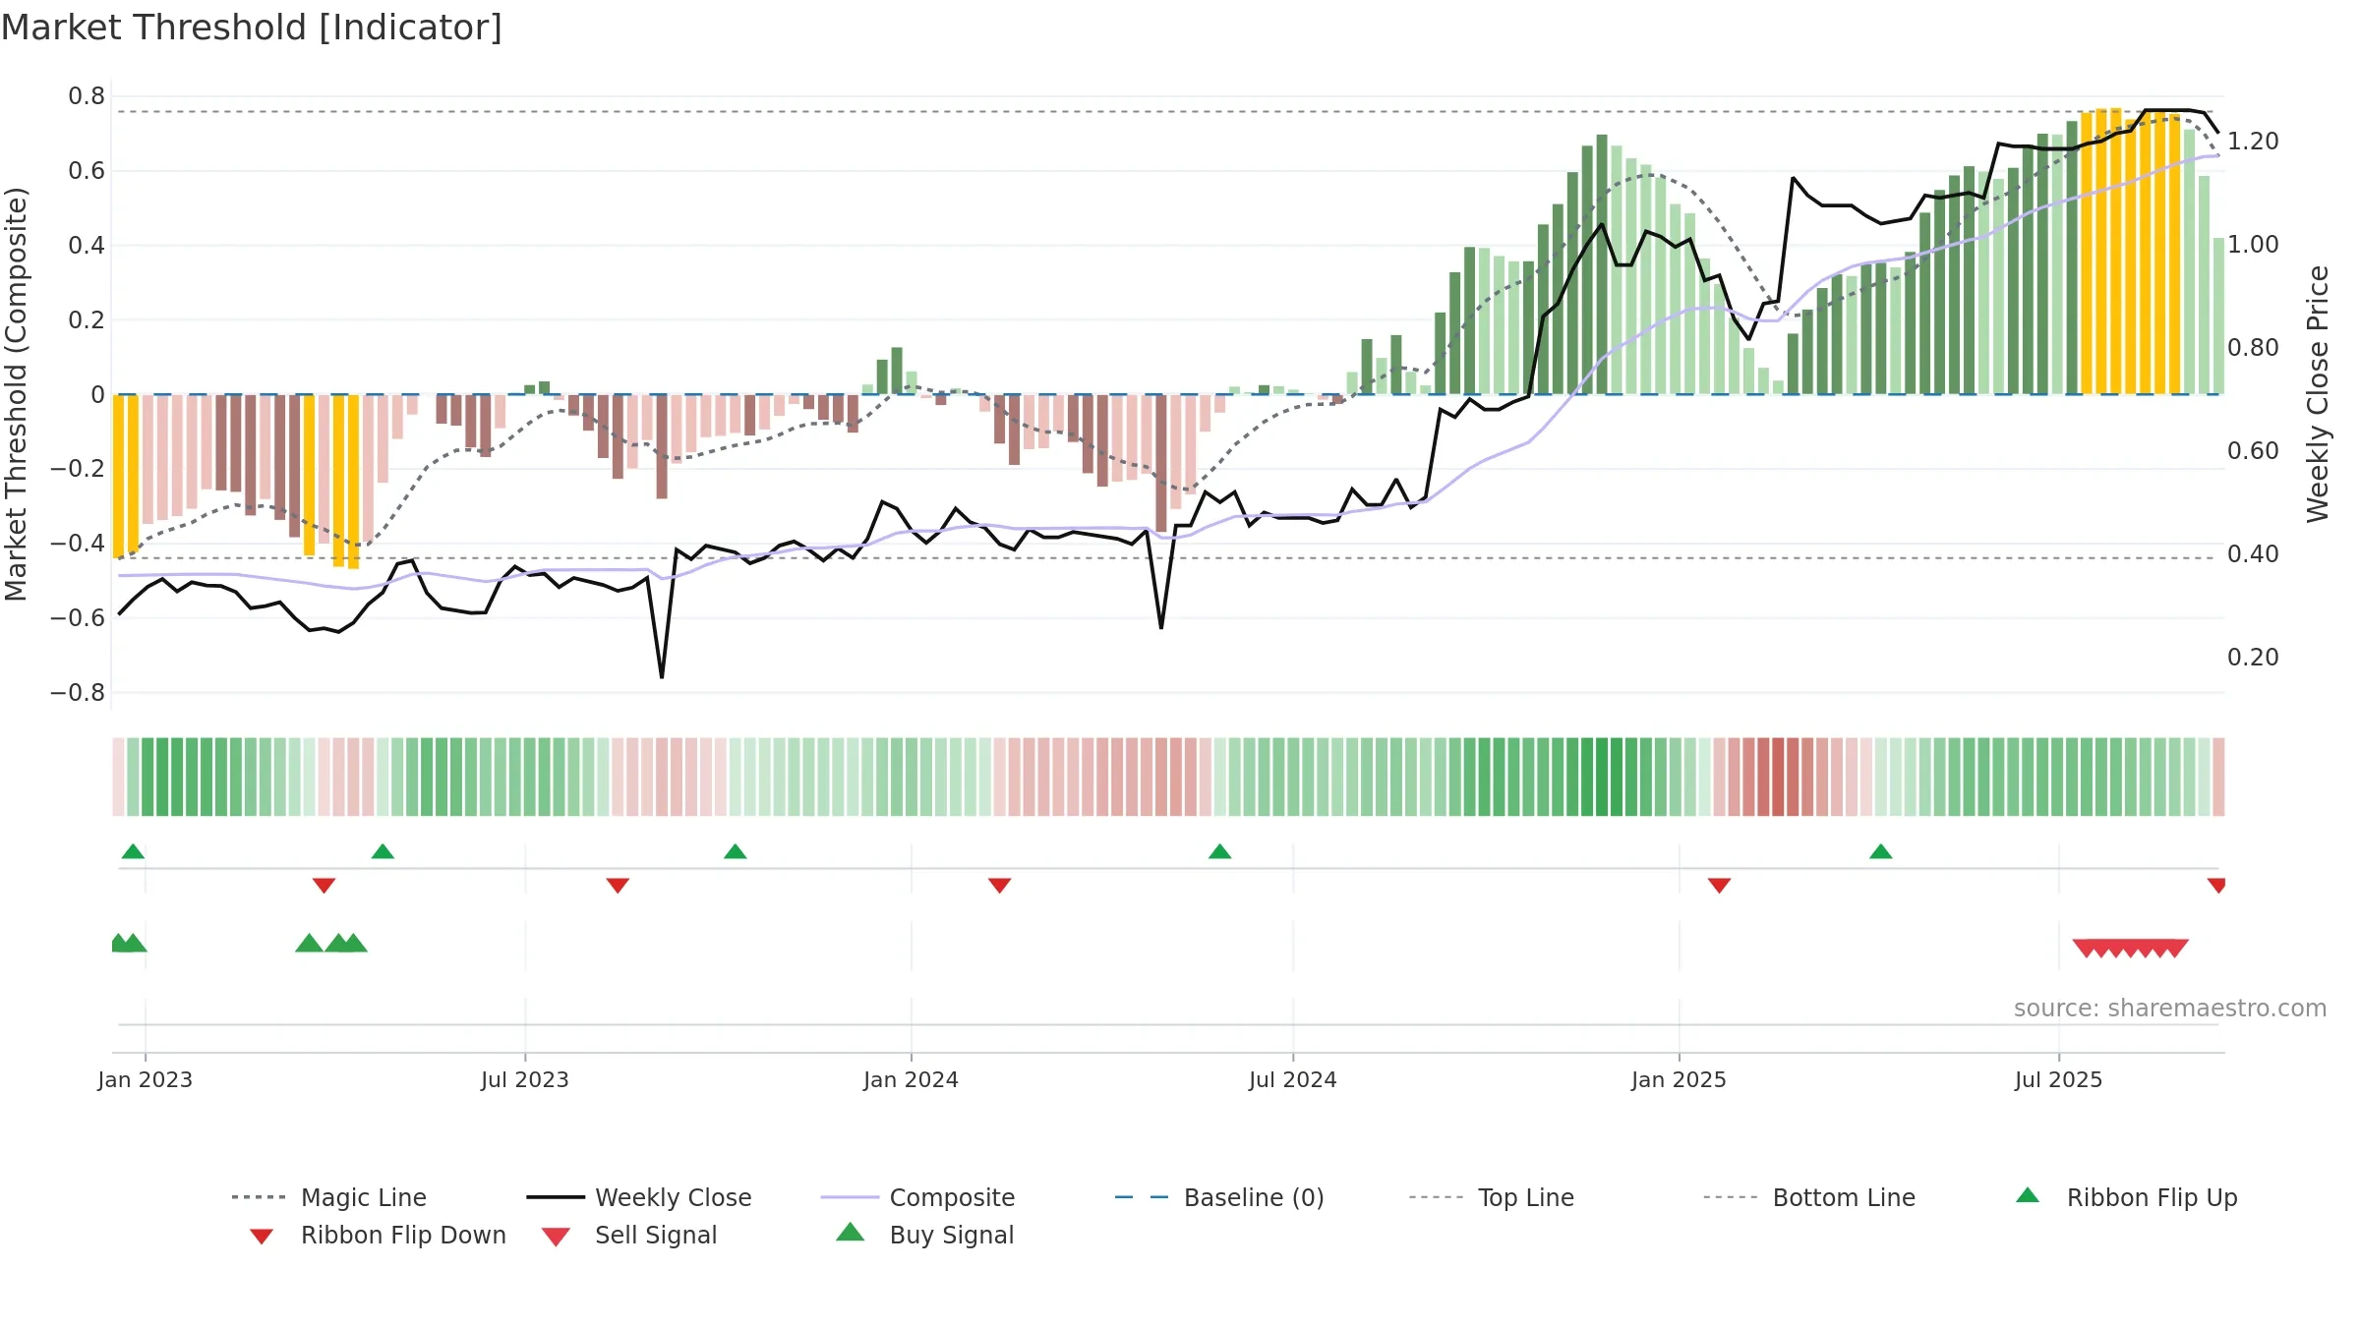Click the 0.2 left axis tick label
Screen dimensions: 2360x1327
tap(87, 320)
